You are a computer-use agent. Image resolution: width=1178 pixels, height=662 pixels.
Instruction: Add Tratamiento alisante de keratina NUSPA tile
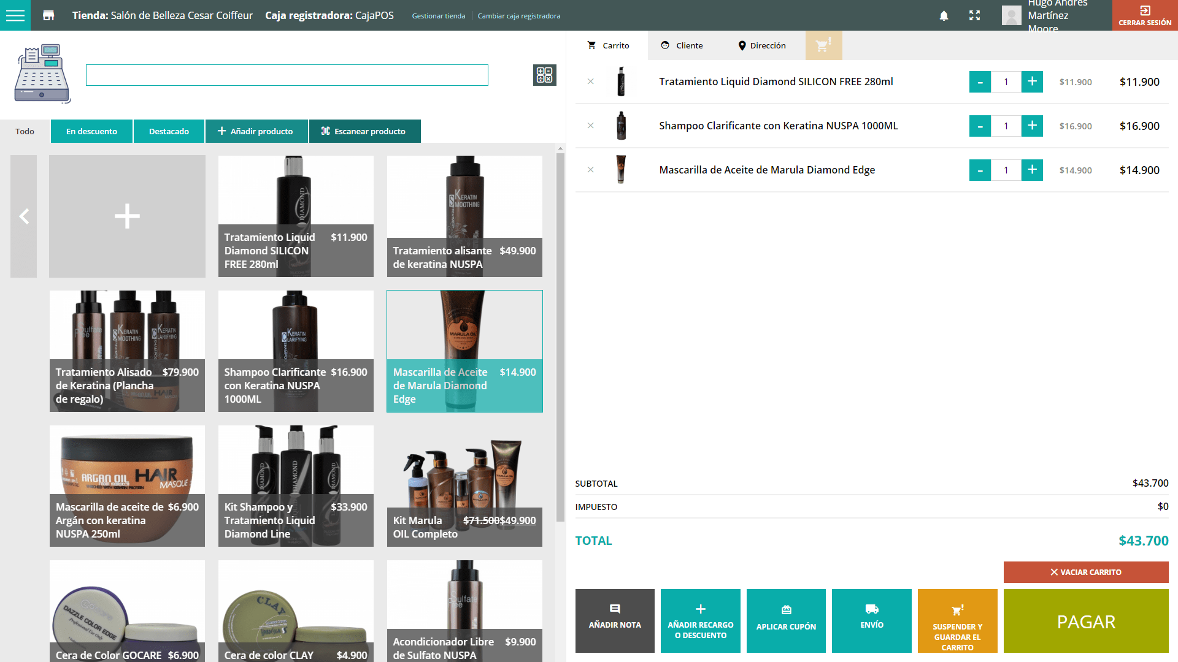click(464, 216)
